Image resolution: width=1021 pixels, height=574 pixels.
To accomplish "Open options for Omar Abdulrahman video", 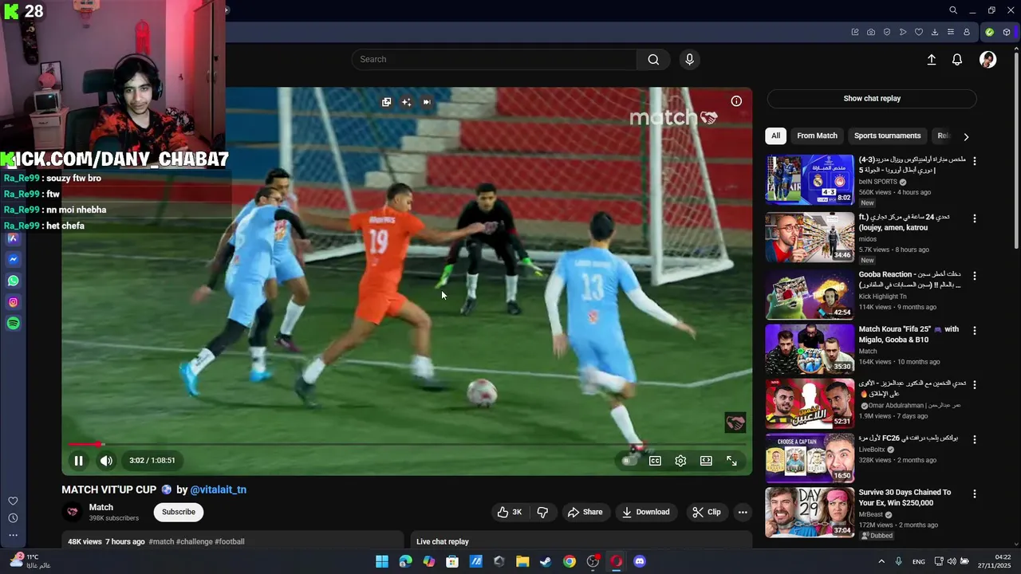I will click(974, 384).
